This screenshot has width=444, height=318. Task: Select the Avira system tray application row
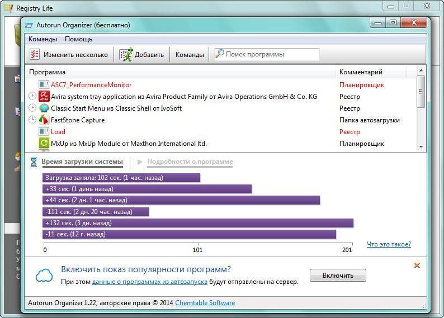[x=221, y=97]
